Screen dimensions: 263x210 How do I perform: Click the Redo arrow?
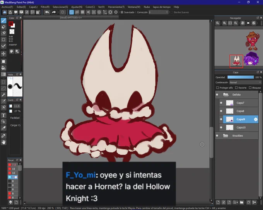point(54,12)
